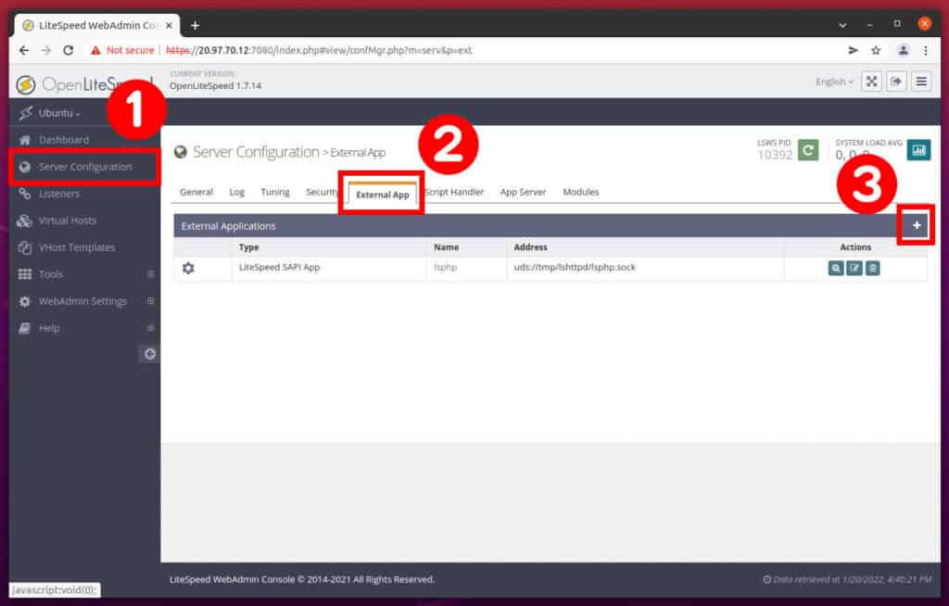Image resolution: width=949 pixels, height=606 pixels.
Task: Click the share/send icon in address bar
Action: pyautogui.click(x=853, y=50)
